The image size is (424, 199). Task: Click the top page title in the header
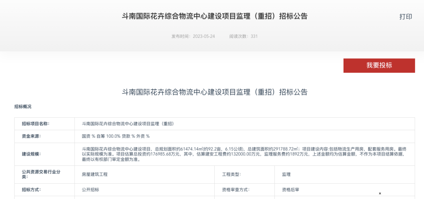point(215,16)
